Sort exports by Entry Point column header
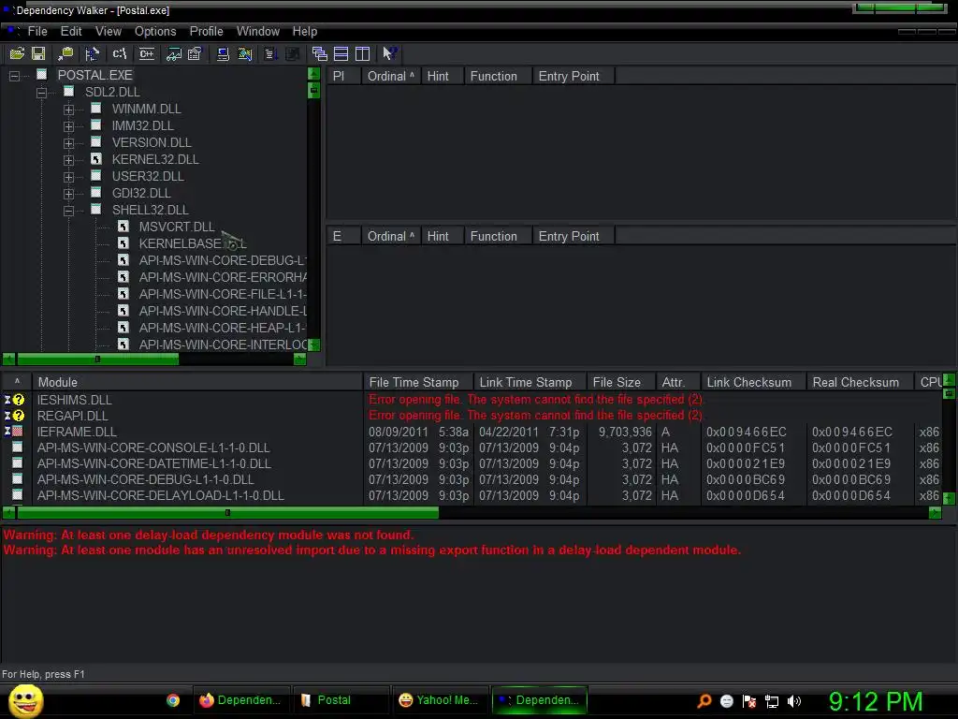This screenshot has width=958, height=719. (x=573, y=236)
